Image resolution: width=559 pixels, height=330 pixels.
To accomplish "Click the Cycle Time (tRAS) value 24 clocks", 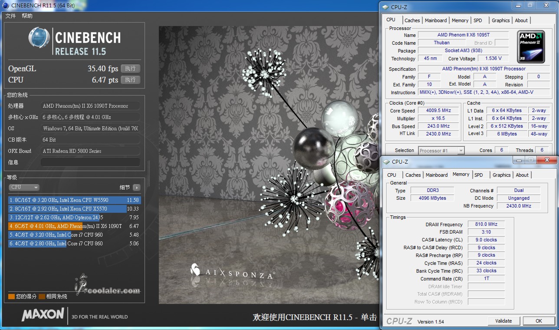I will [486, 263].
